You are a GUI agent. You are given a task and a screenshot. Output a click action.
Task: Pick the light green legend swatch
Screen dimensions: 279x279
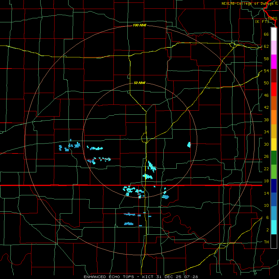(x=274, y=172)
